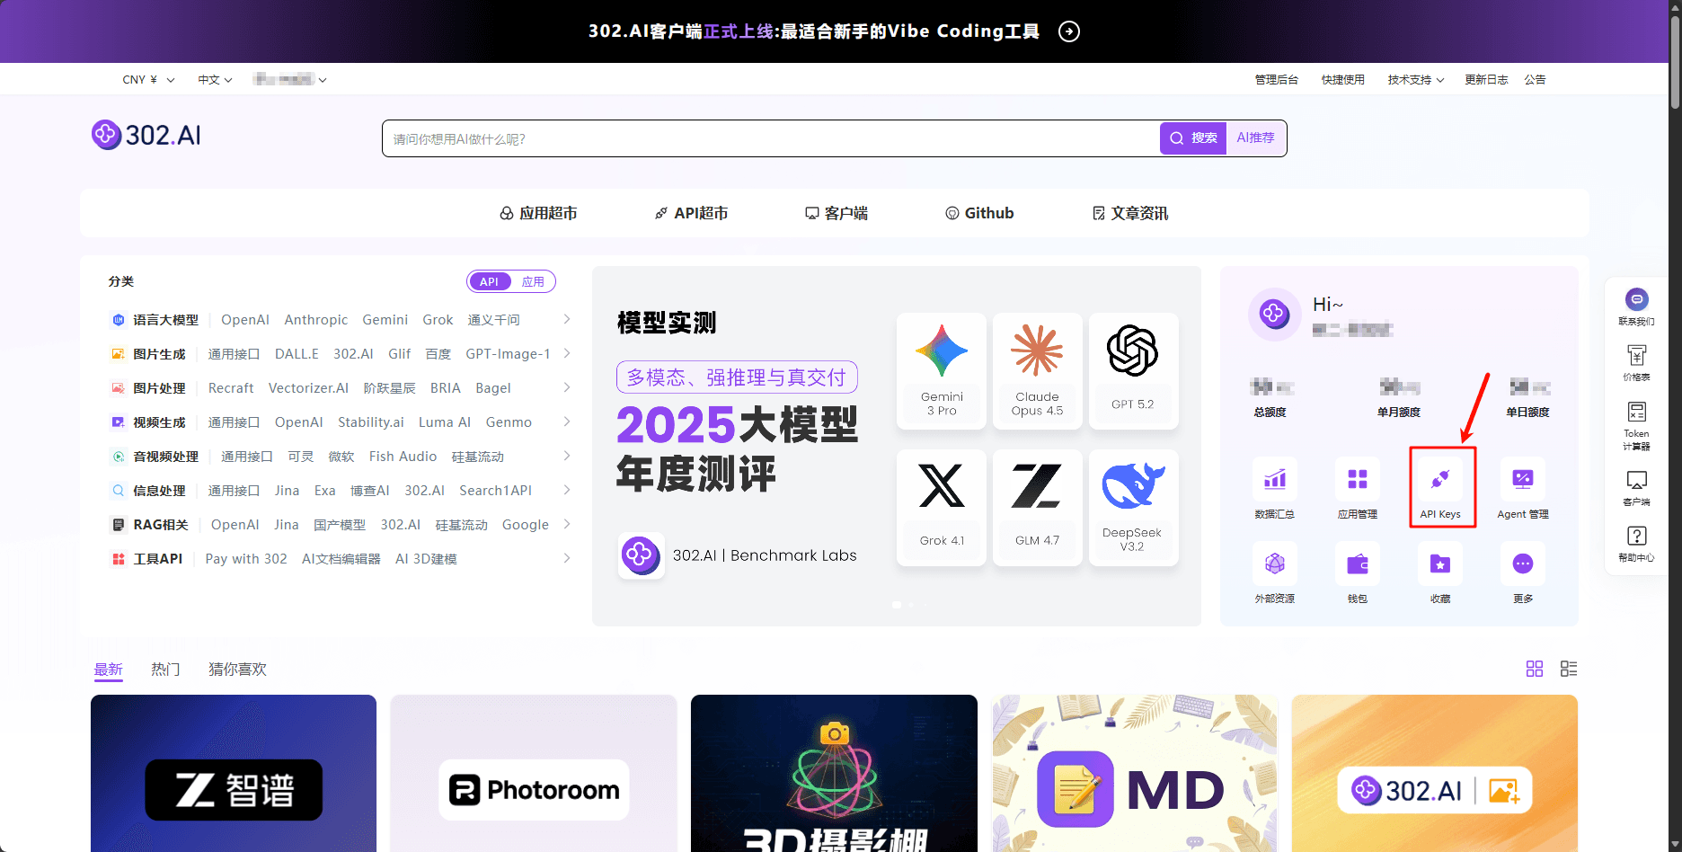The width and height of the screenshot is (1682, 852).
Task: Open the 3D摄影棚 thumbnail card
Action: pos(834,773)
